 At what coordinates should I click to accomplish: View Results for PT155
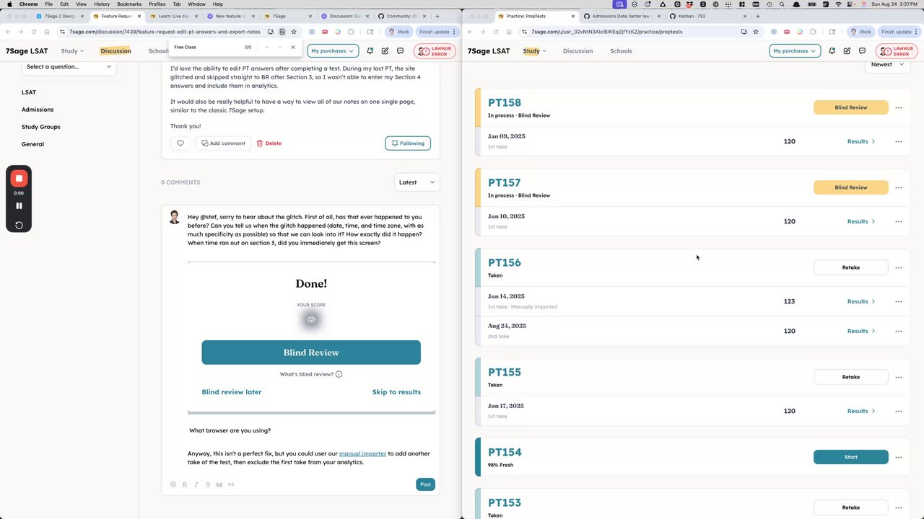click(x=860, y=411)
